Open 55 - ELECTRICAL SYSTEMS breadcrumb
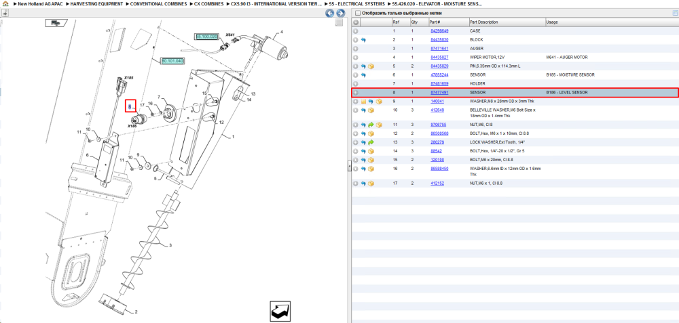The height and width of the screenshot is (323, 679). coord(357,3)
